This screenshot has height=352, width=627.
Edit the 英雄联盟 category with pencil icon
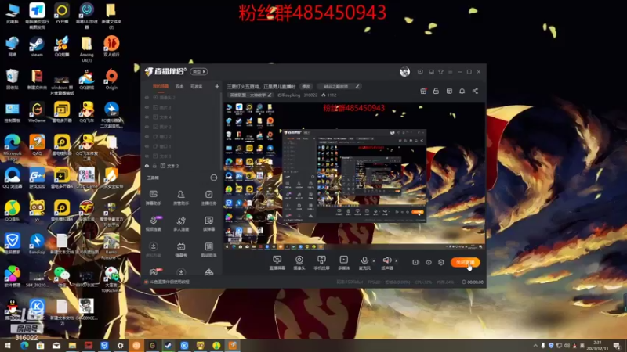point(270,95)
